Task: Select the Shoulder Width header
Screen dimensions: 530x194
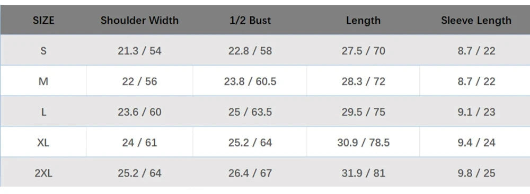Action: [139, 21]
